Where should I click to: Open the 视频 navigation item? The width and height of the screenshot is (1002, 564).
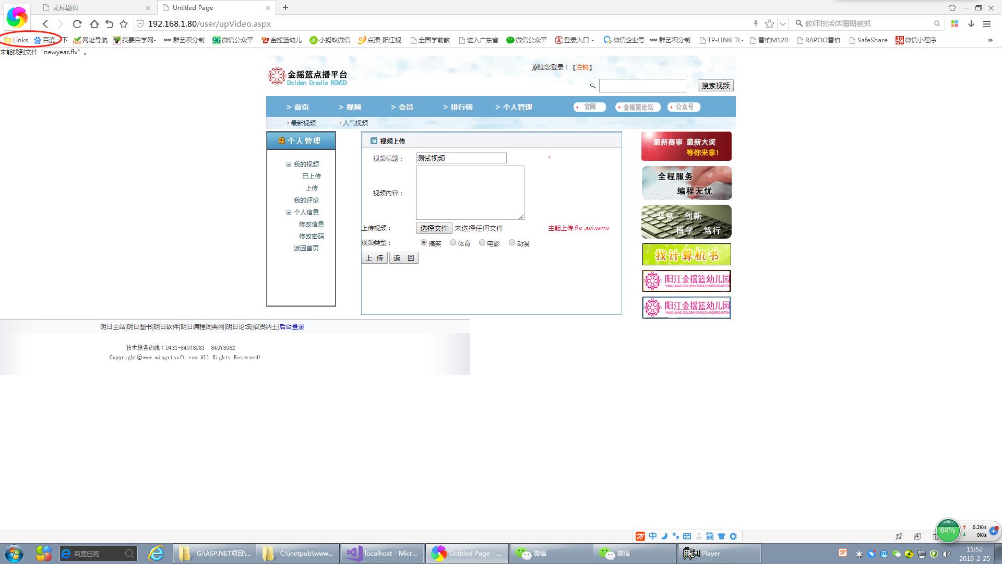pyautogui.click(x=350, y=107)
